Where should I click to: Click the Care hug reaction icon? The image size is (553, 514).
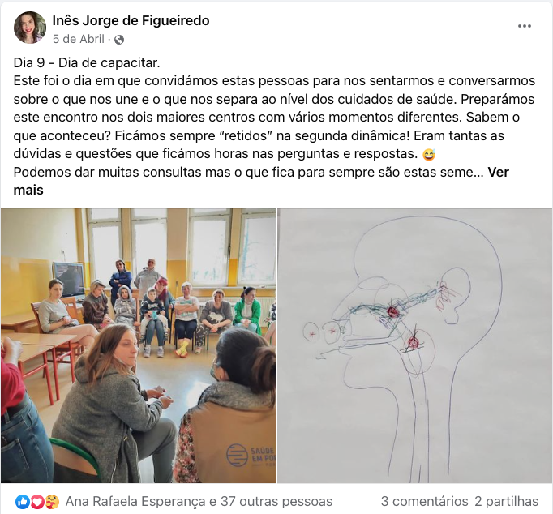52,502
